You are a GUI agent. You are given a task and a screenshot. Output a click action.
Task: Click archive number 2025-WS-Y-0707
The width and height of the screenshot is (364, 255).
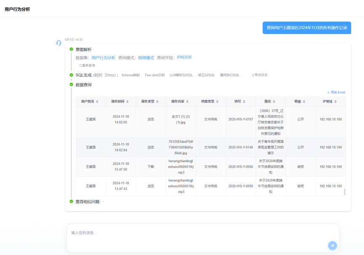[241, 119]
